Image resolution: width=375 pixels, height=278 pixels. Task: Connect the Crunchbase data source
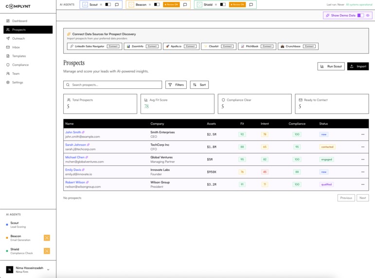309,46
